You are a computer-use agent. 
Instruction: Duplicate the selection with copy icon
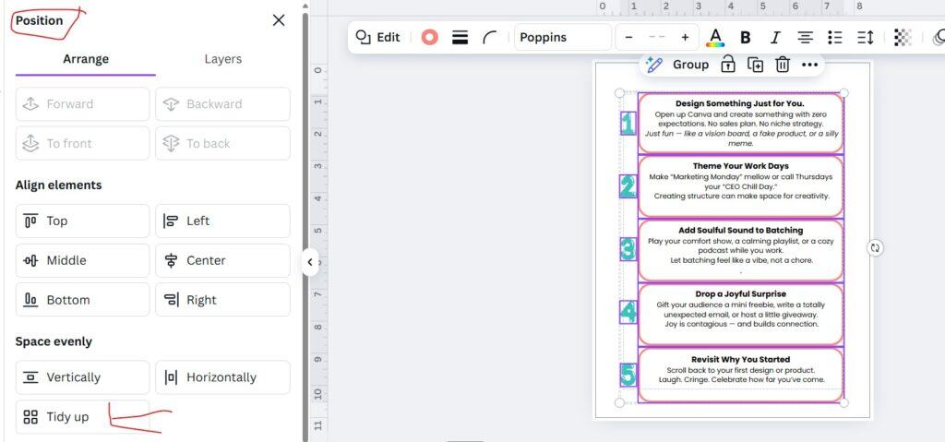pos(755,65)
